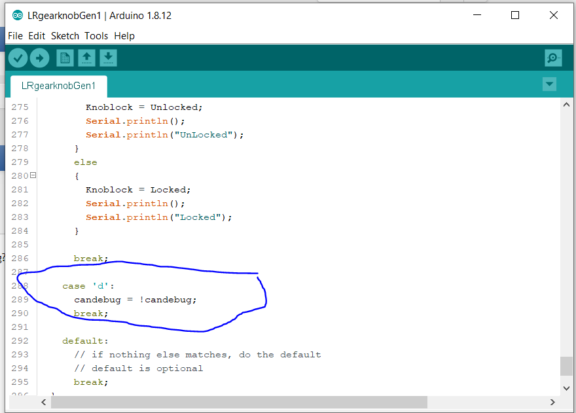Open the Help menu
The height and width of the screenshot is (413, 576).
[x=124, y=36]
